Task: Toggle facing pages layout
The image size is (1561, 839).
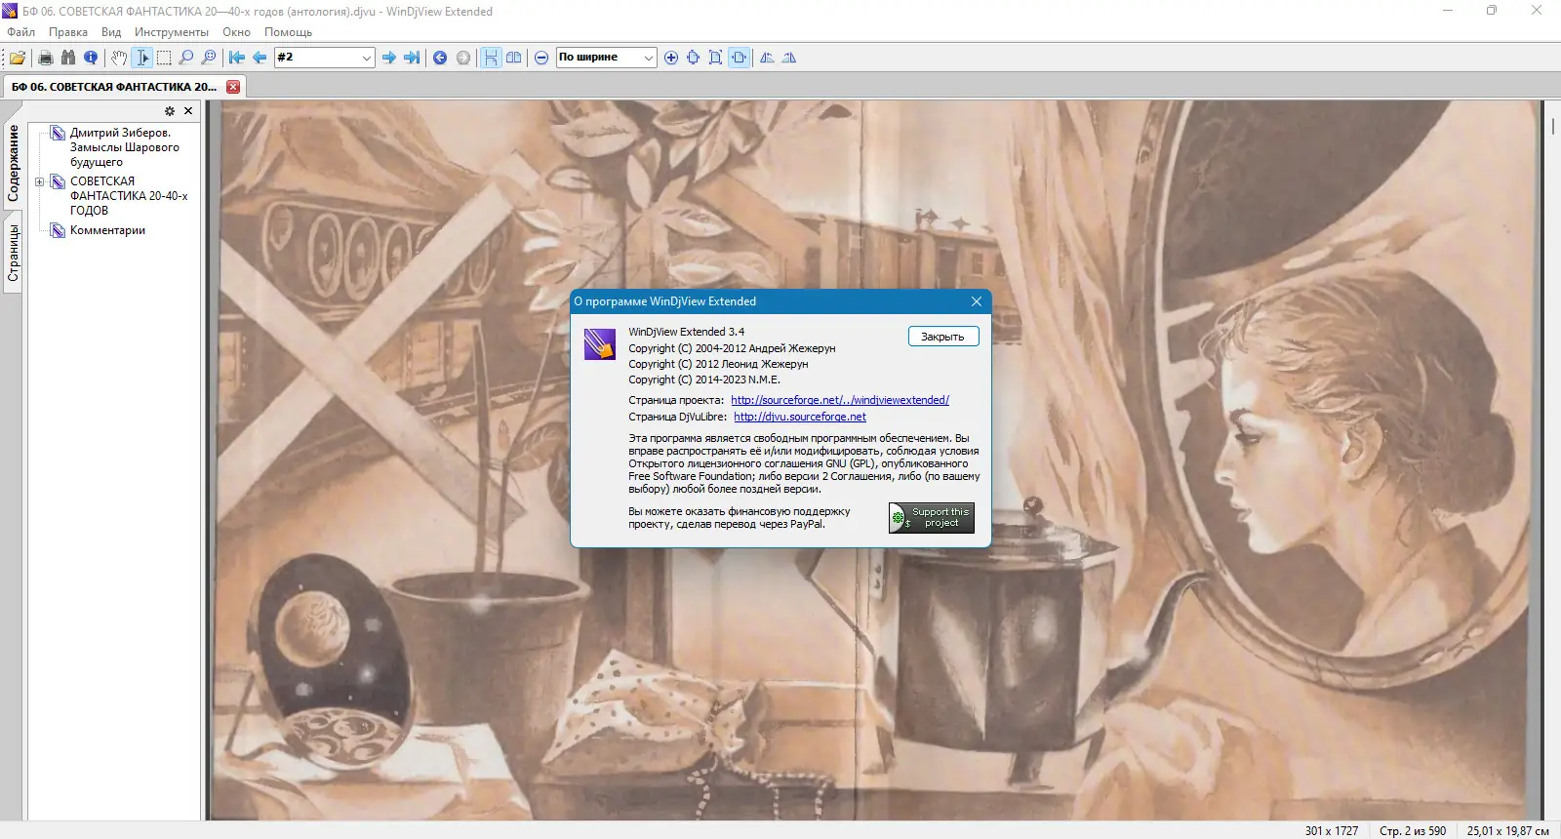Action: pyautogui.click(x=513, y=58)
